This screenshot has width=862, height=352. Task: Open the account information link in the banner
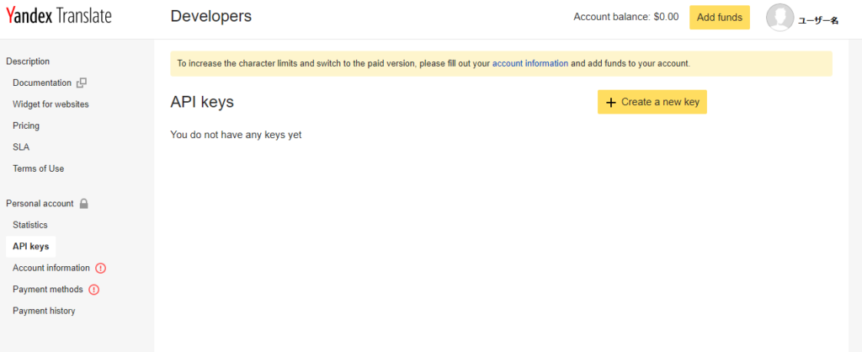pos(529,63)
